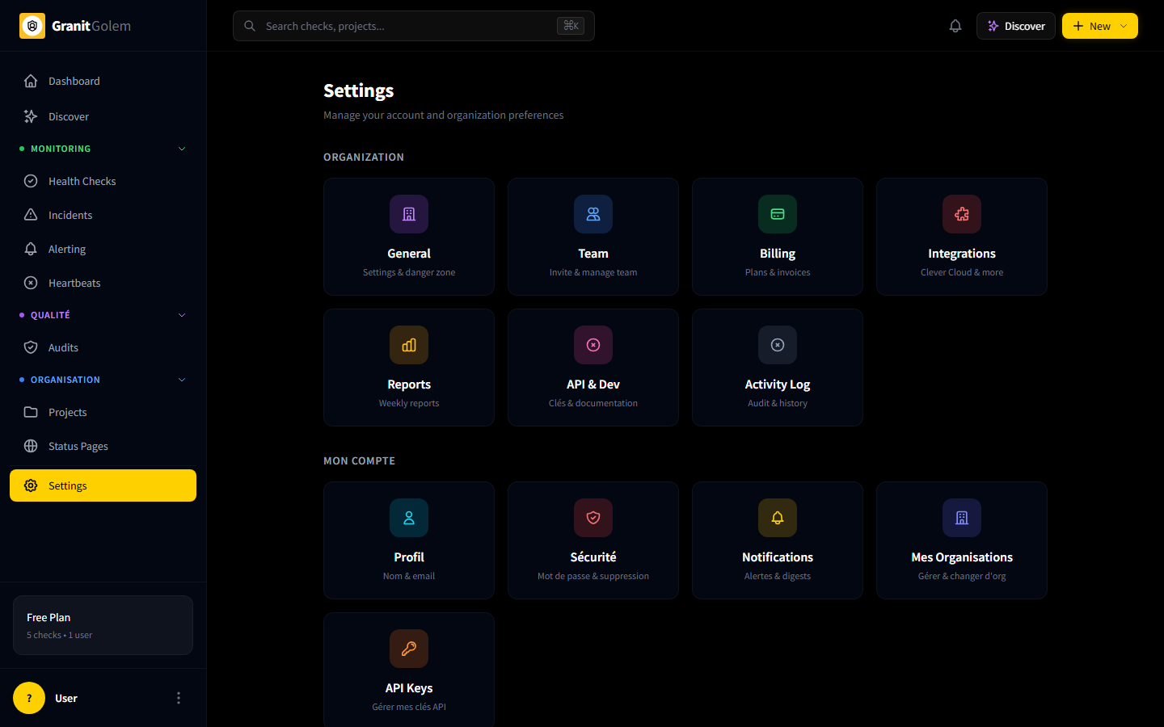Image resolution: width=1164 pixels, height=727 pixels.
Task: Click 'Gérer & changer d'org' text
Action: (962, 576)
